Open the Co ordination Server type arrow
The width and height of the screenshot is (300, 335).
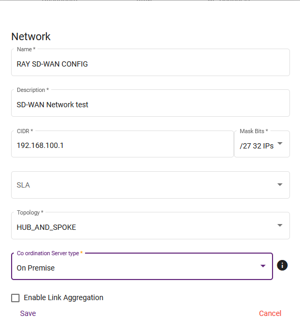pyautogui.click(x=263, y=266)
